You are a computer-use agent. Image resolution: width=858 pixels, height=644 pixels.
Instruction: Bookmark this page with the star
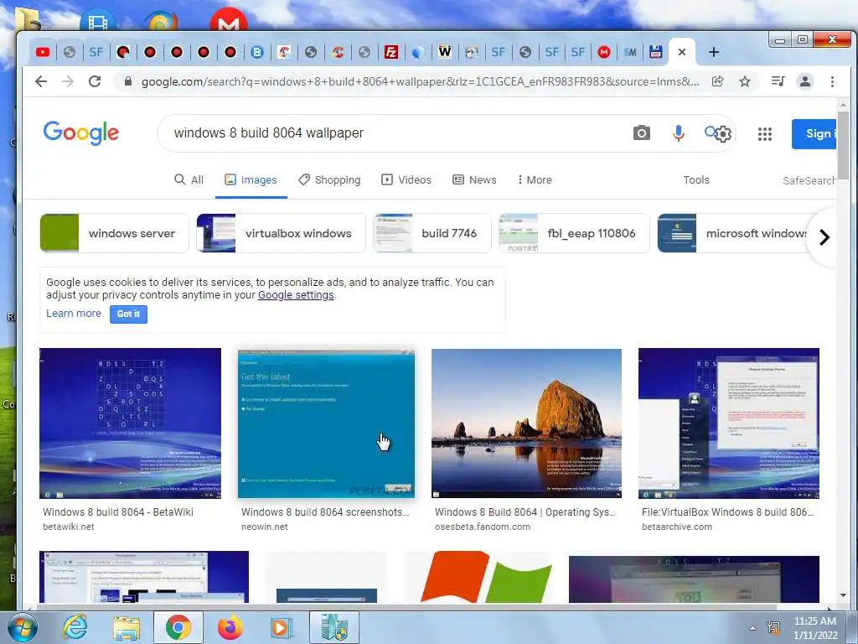(745, 81)
